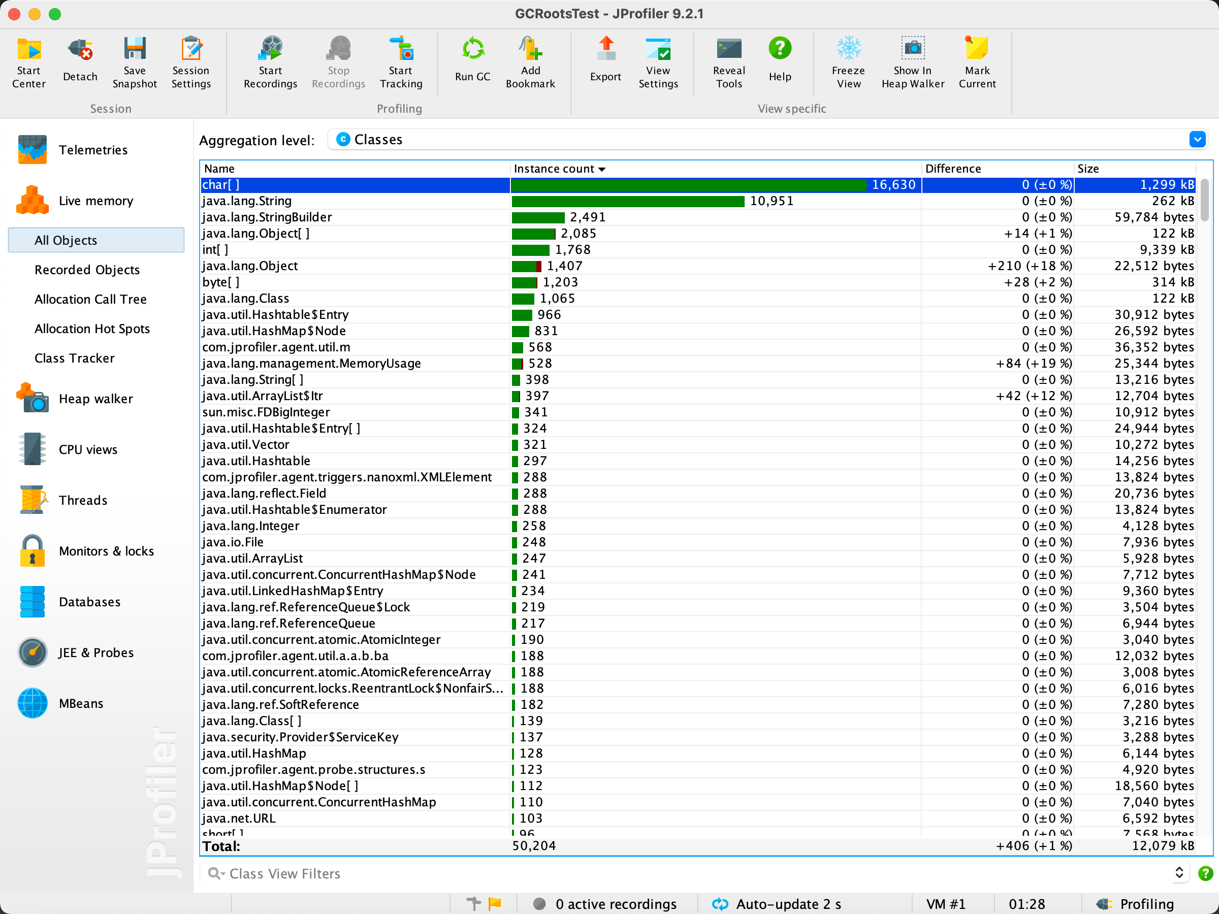Open the Start Center
The image size is (1219, 914).
click(28, 62)
